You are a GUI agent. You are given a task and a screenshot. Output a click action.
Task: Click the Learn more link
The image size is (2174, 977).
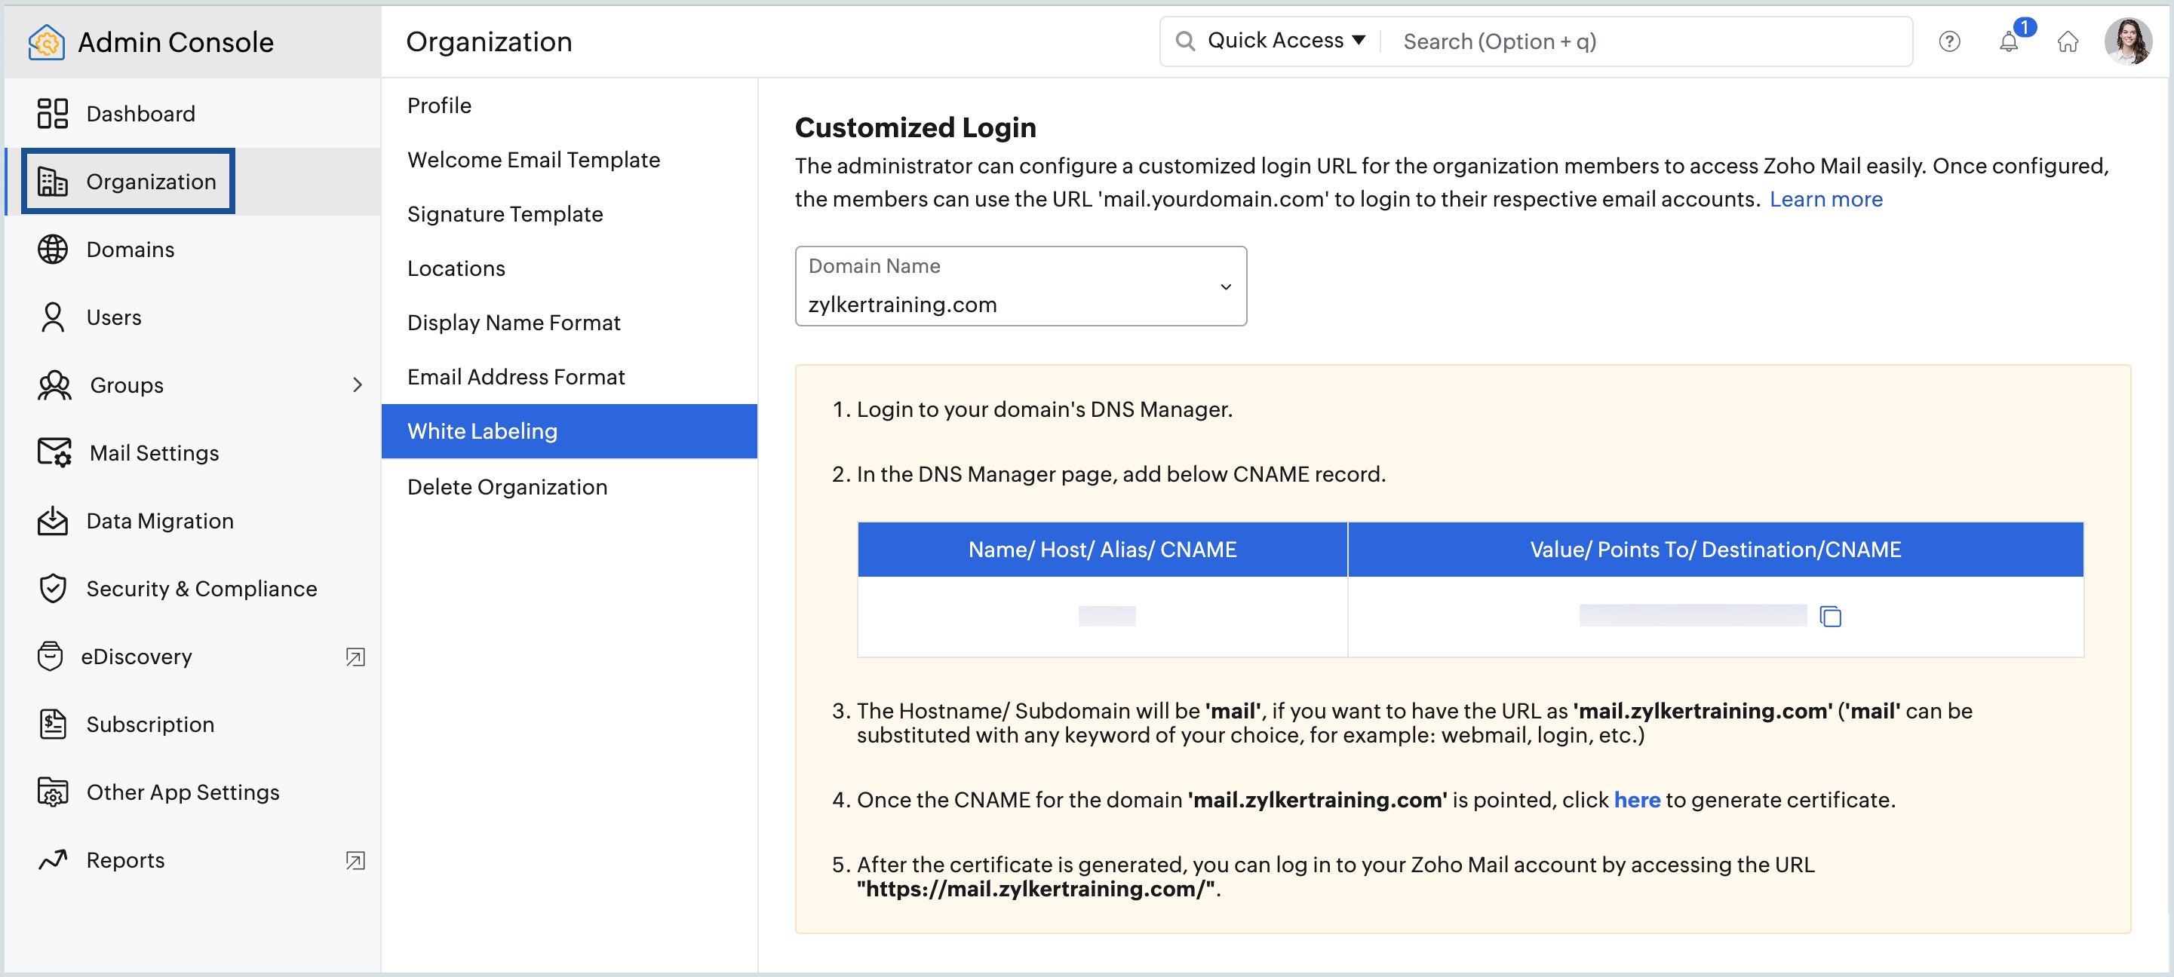pos(1827,198)
